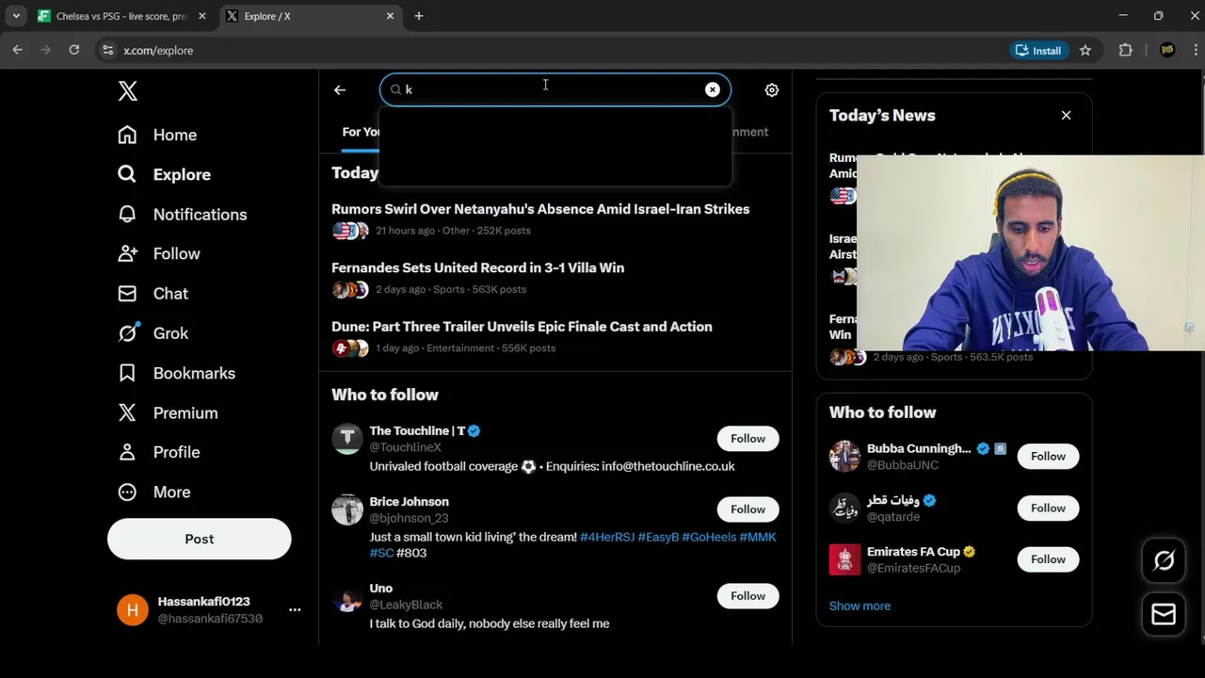
Task: Bookmark this page with star icon
Action: (x=1085, y=50)
